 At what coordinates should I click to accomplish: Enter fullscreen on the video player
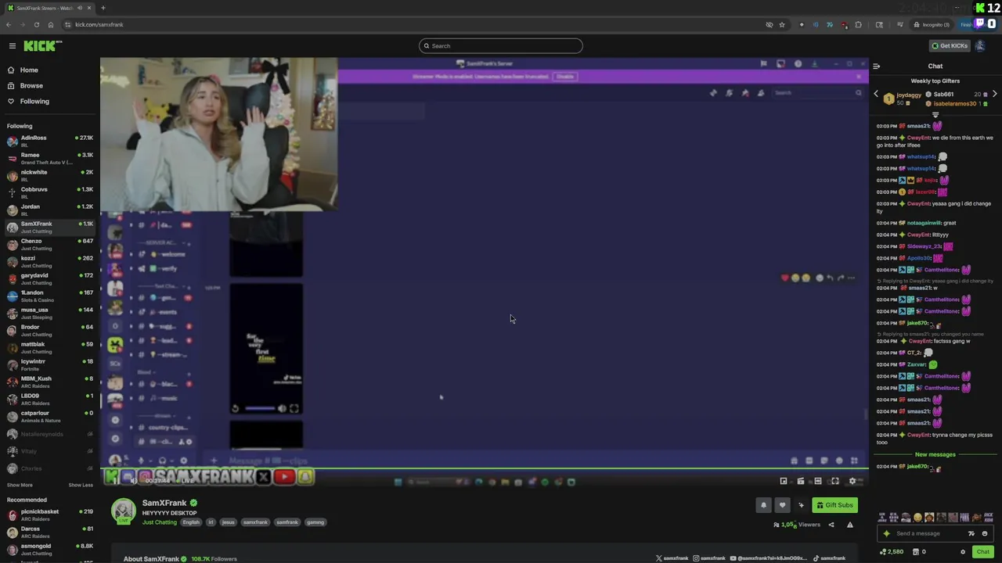click(834, 481)
